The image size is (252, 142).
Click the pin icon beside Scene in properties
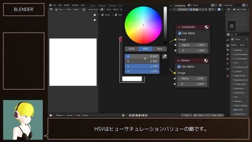pos(247,39)
